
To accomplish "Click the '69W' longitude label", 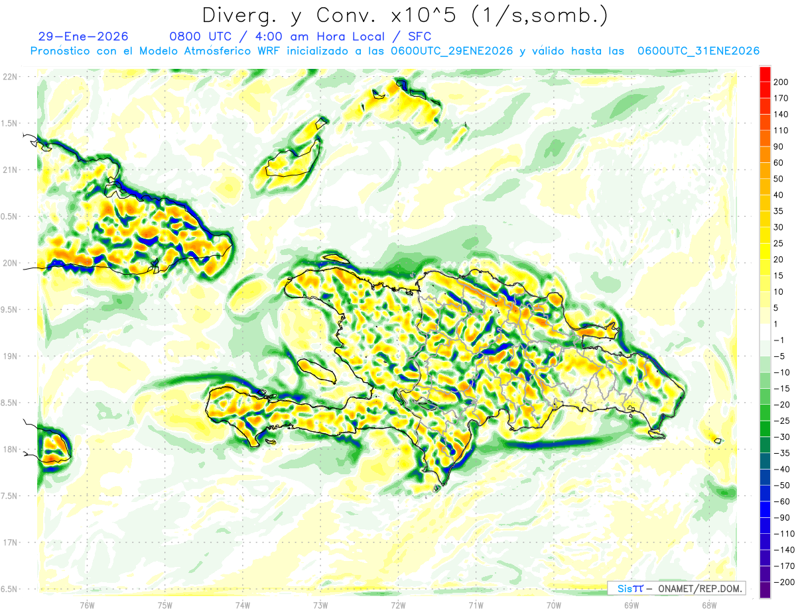I will (631, 605).
